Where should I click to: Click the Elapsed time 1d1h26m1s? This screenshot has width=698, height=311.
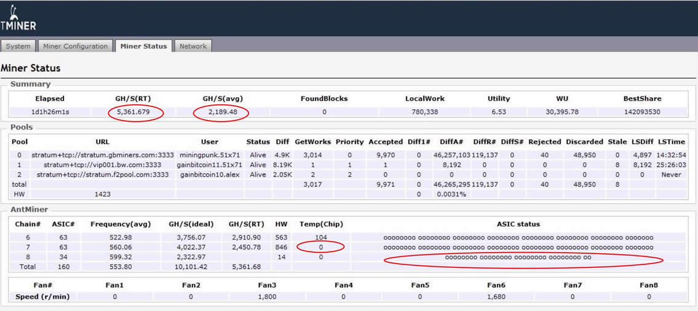tap(49, 112)
